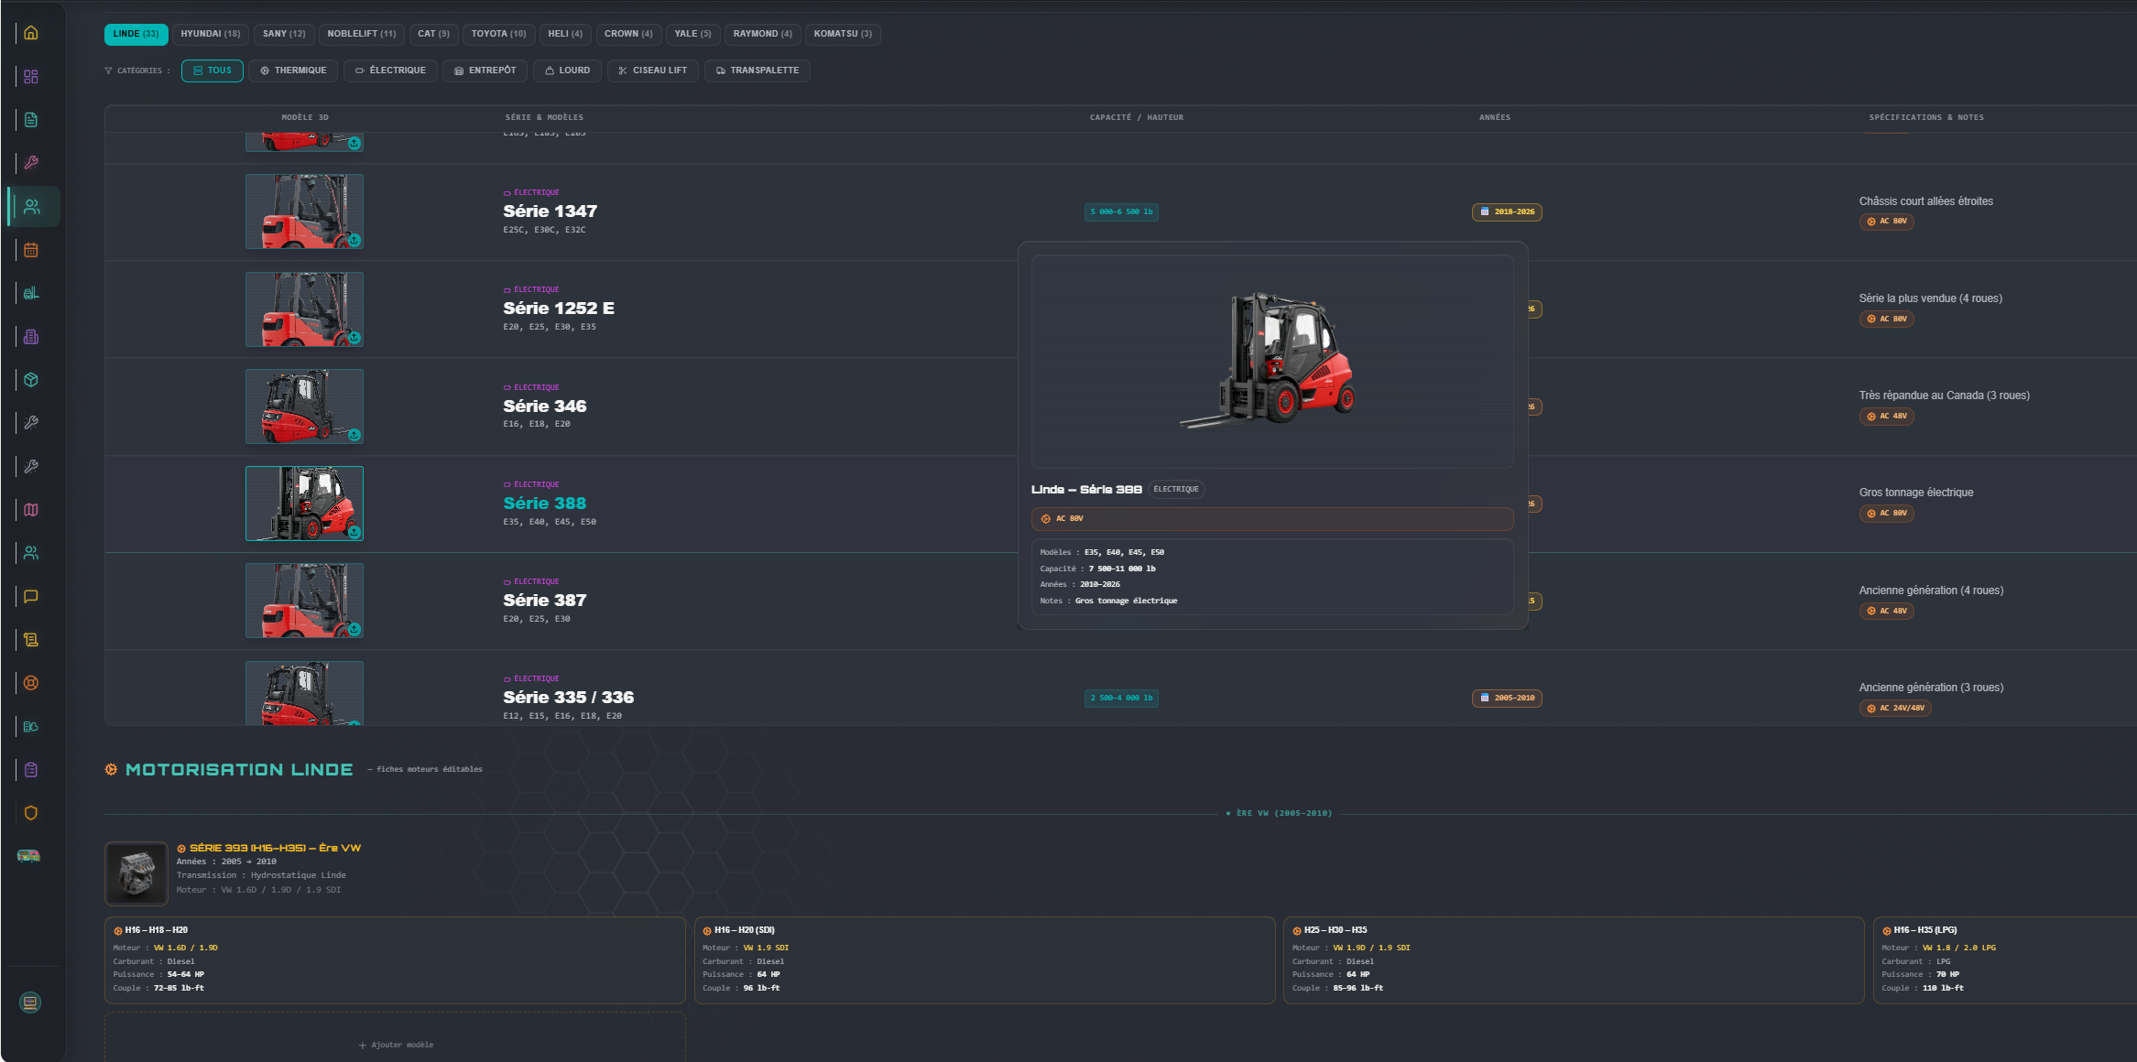Open the yellow scroll sidebar icon
2137x1062 pixels.
tap(31, 640)
